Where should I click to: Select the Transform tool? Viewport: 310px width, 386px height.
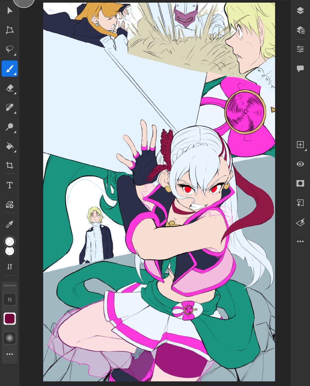(10, 30)
